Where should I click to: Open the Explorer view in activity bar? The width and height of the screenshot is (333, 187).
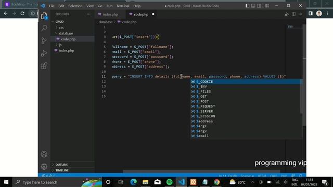click(44, 16)
